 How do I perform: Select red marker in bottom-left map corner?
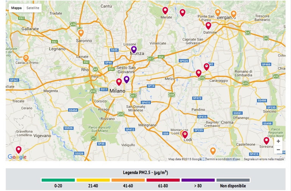tap(19, 149)
